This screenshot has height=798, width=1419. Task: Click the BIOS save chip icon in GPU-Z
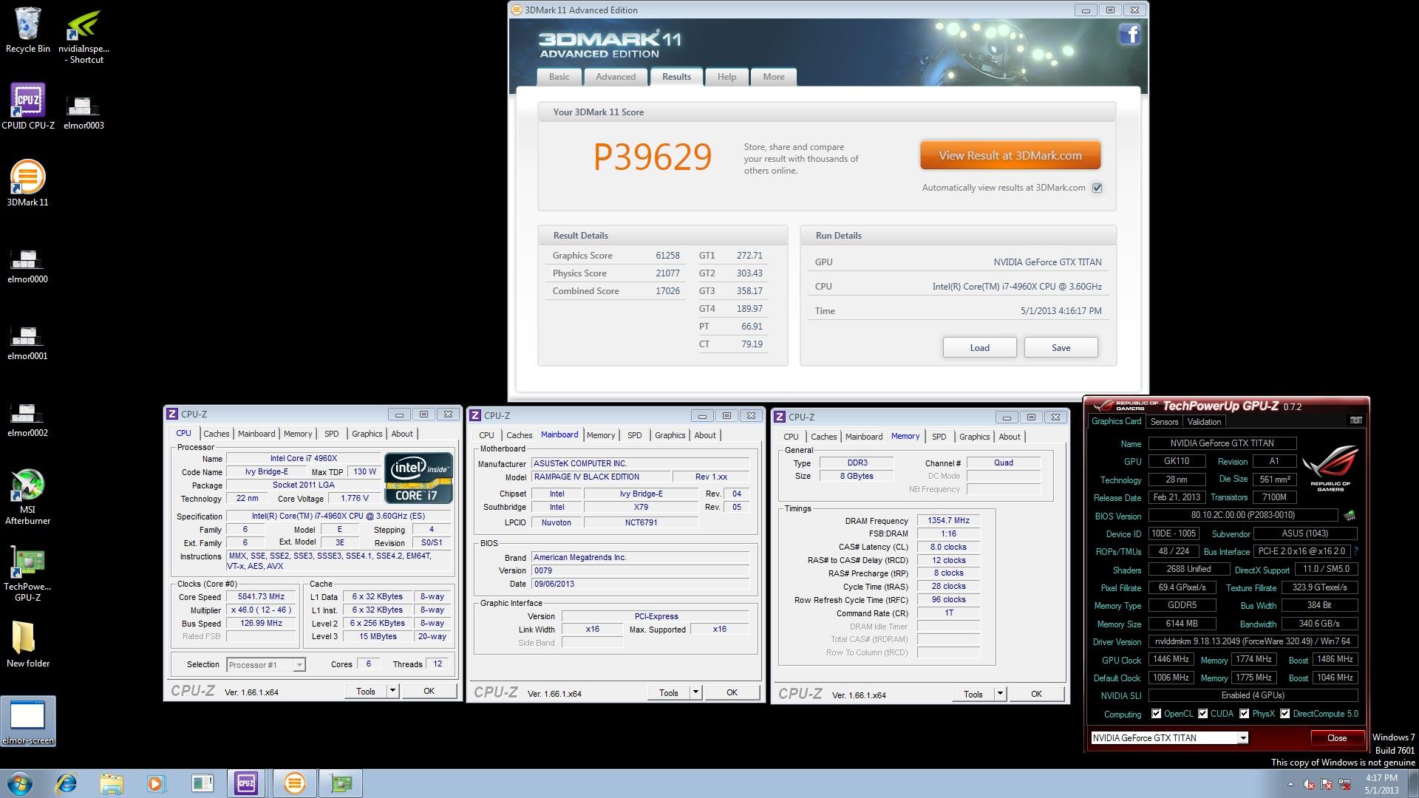click(1350, 515)
